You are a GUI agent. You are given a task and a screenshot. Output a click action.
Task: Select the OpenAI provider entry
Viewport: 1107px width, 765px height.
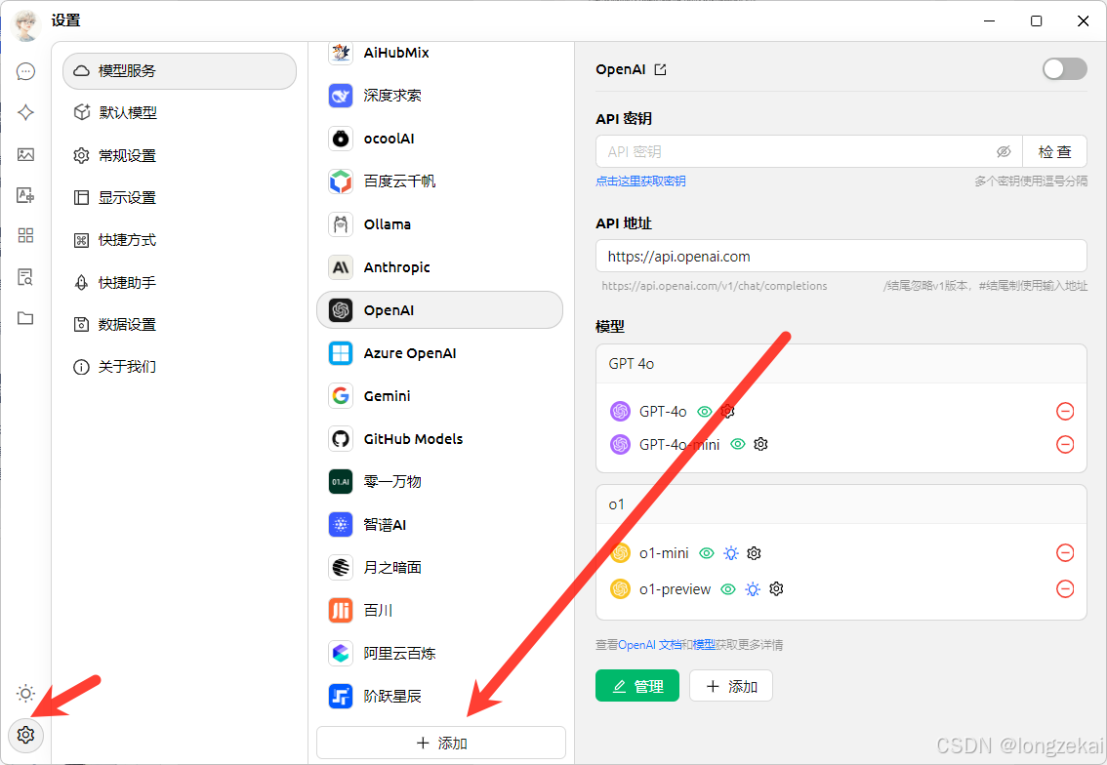tap(440, 310)
